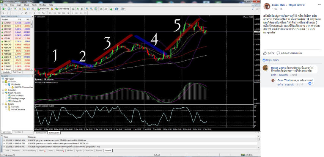The height and width of the screenshot is (157, 324).
Task: Collapse the Scripts tree node
Action: tap(3, 104)
